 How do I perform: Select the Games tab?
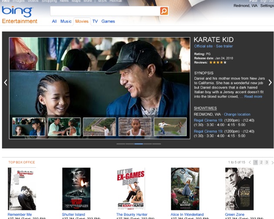coord(108,21)
